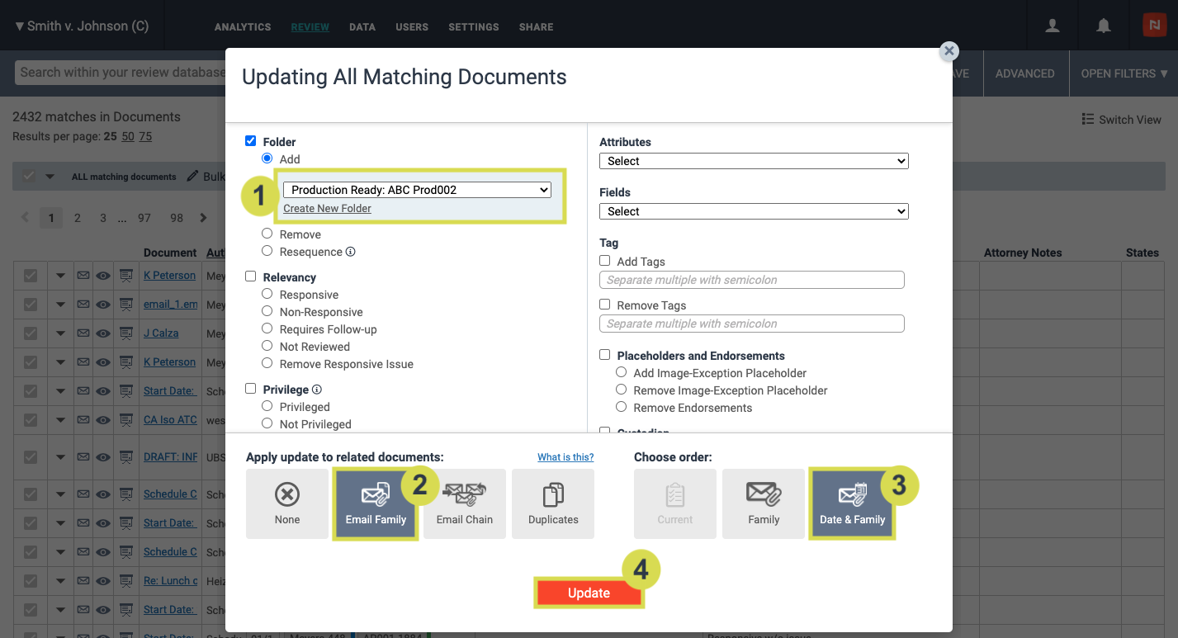The height and width of the screenshot is (638, 1178).
Task: Toggle the Folder checkbox
Action: 251,141
